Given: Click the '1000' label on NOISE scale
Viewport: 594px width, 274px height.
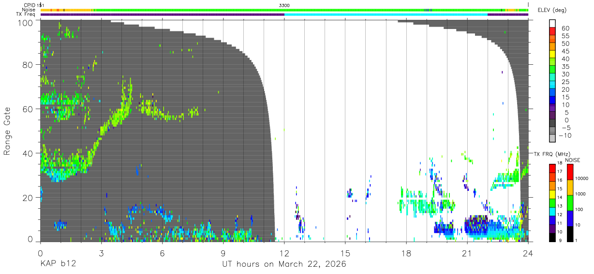Looking at the screenshot, I should tap(580, 194).
